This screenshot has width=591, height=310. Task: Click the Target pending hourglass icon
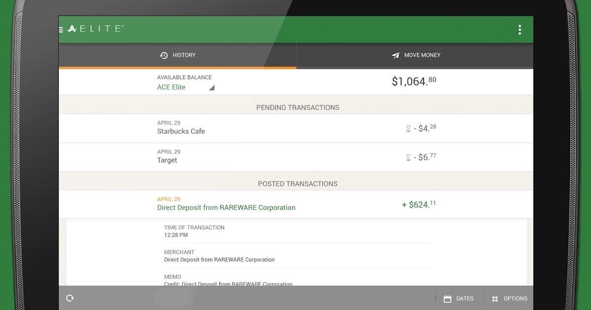(408, 157)
